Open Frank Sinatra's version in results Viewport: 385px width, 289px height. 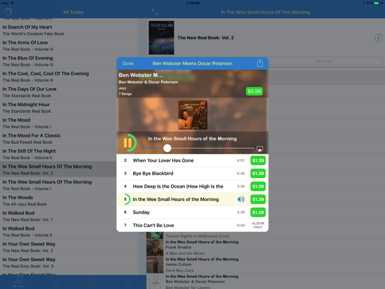[x=266, y=248]
